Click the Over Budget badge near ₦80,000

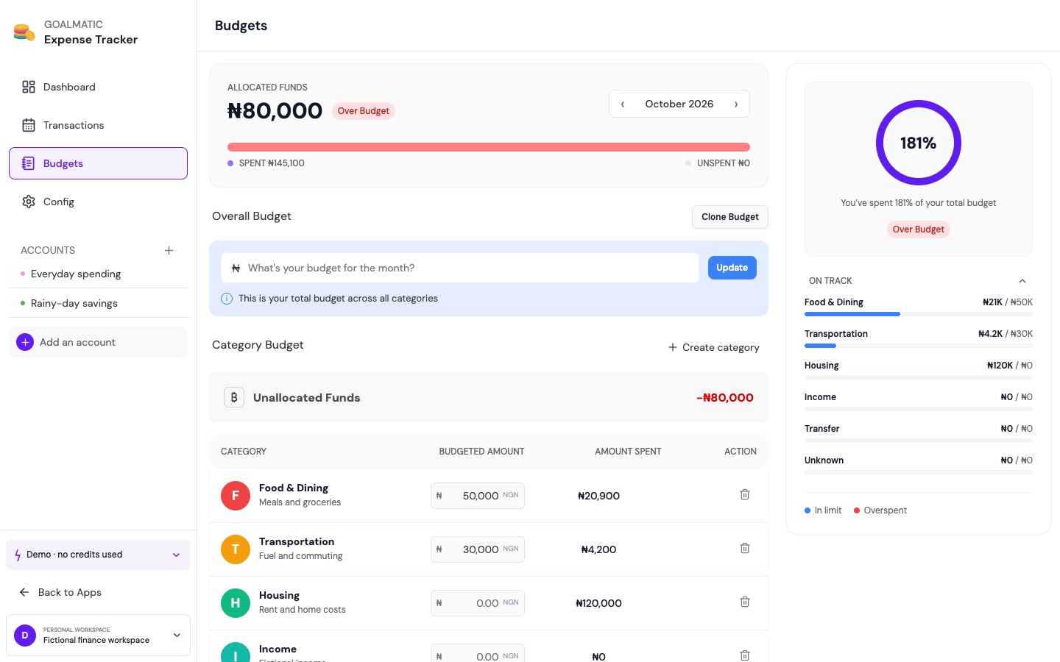click(364, 111)
